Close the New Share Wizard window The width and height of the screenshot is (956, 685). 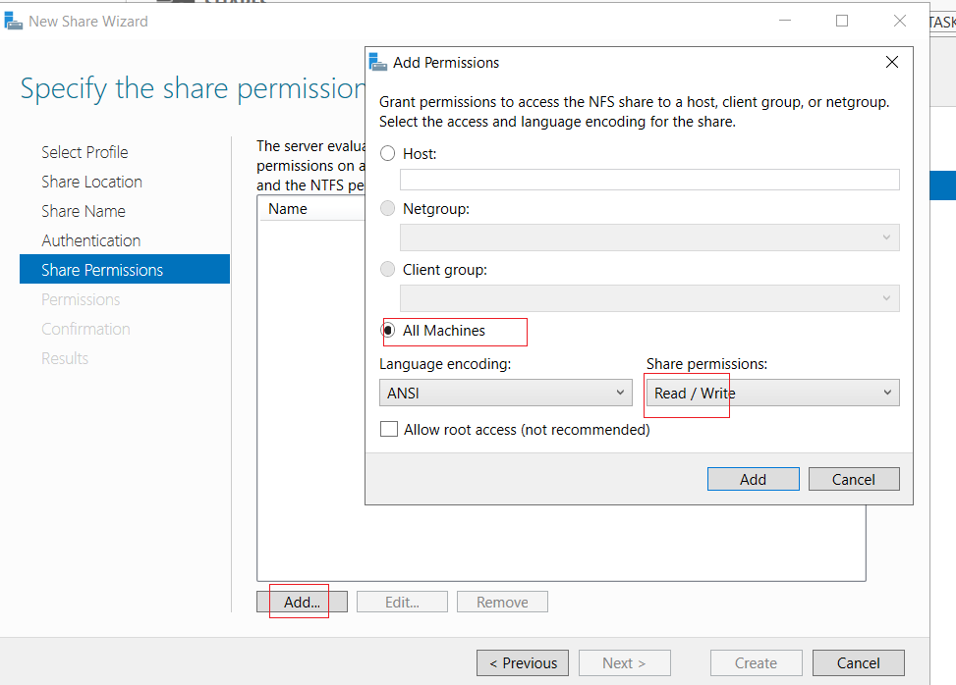click(899, 21)
